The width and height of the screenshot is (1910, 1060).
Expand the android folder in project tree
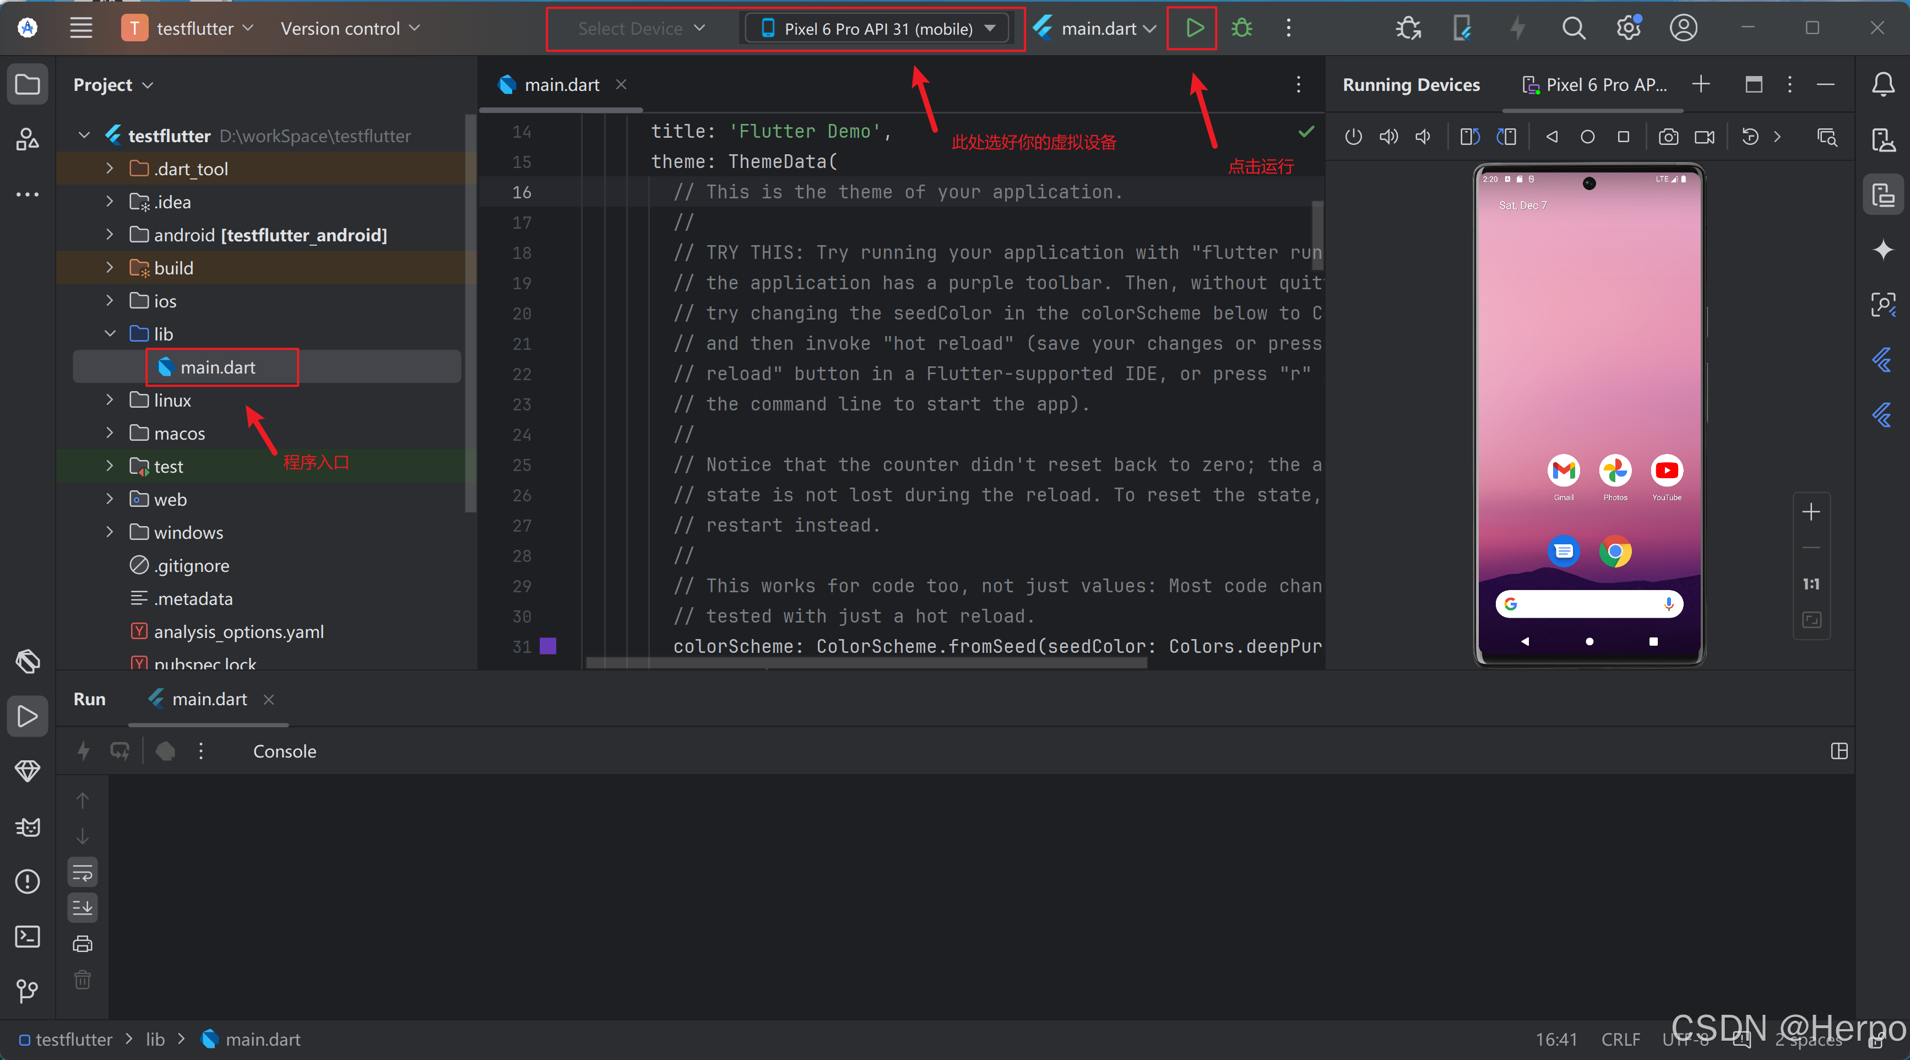[x=110, y=234]
